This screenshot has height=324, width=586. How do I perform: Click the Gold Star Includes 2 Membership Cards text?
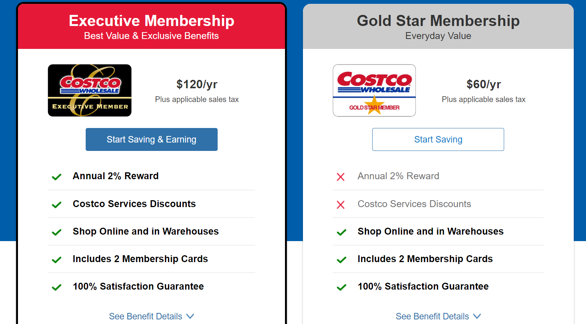click(x=425, y=259)
